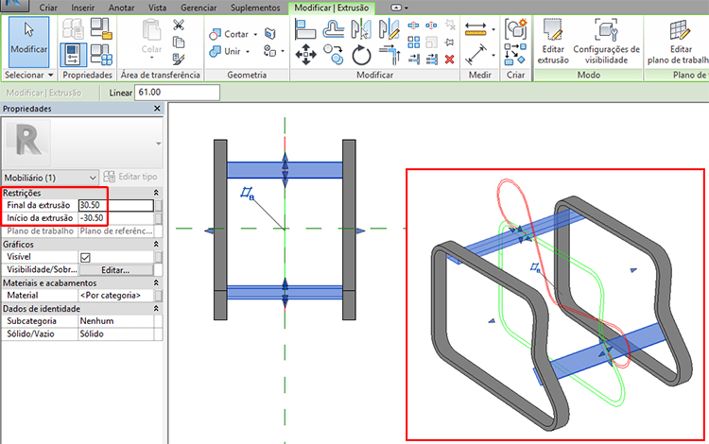Screen dimensions: 709x444
Task: Click associate parameter button beside Visível
Action: pos(158,257)
